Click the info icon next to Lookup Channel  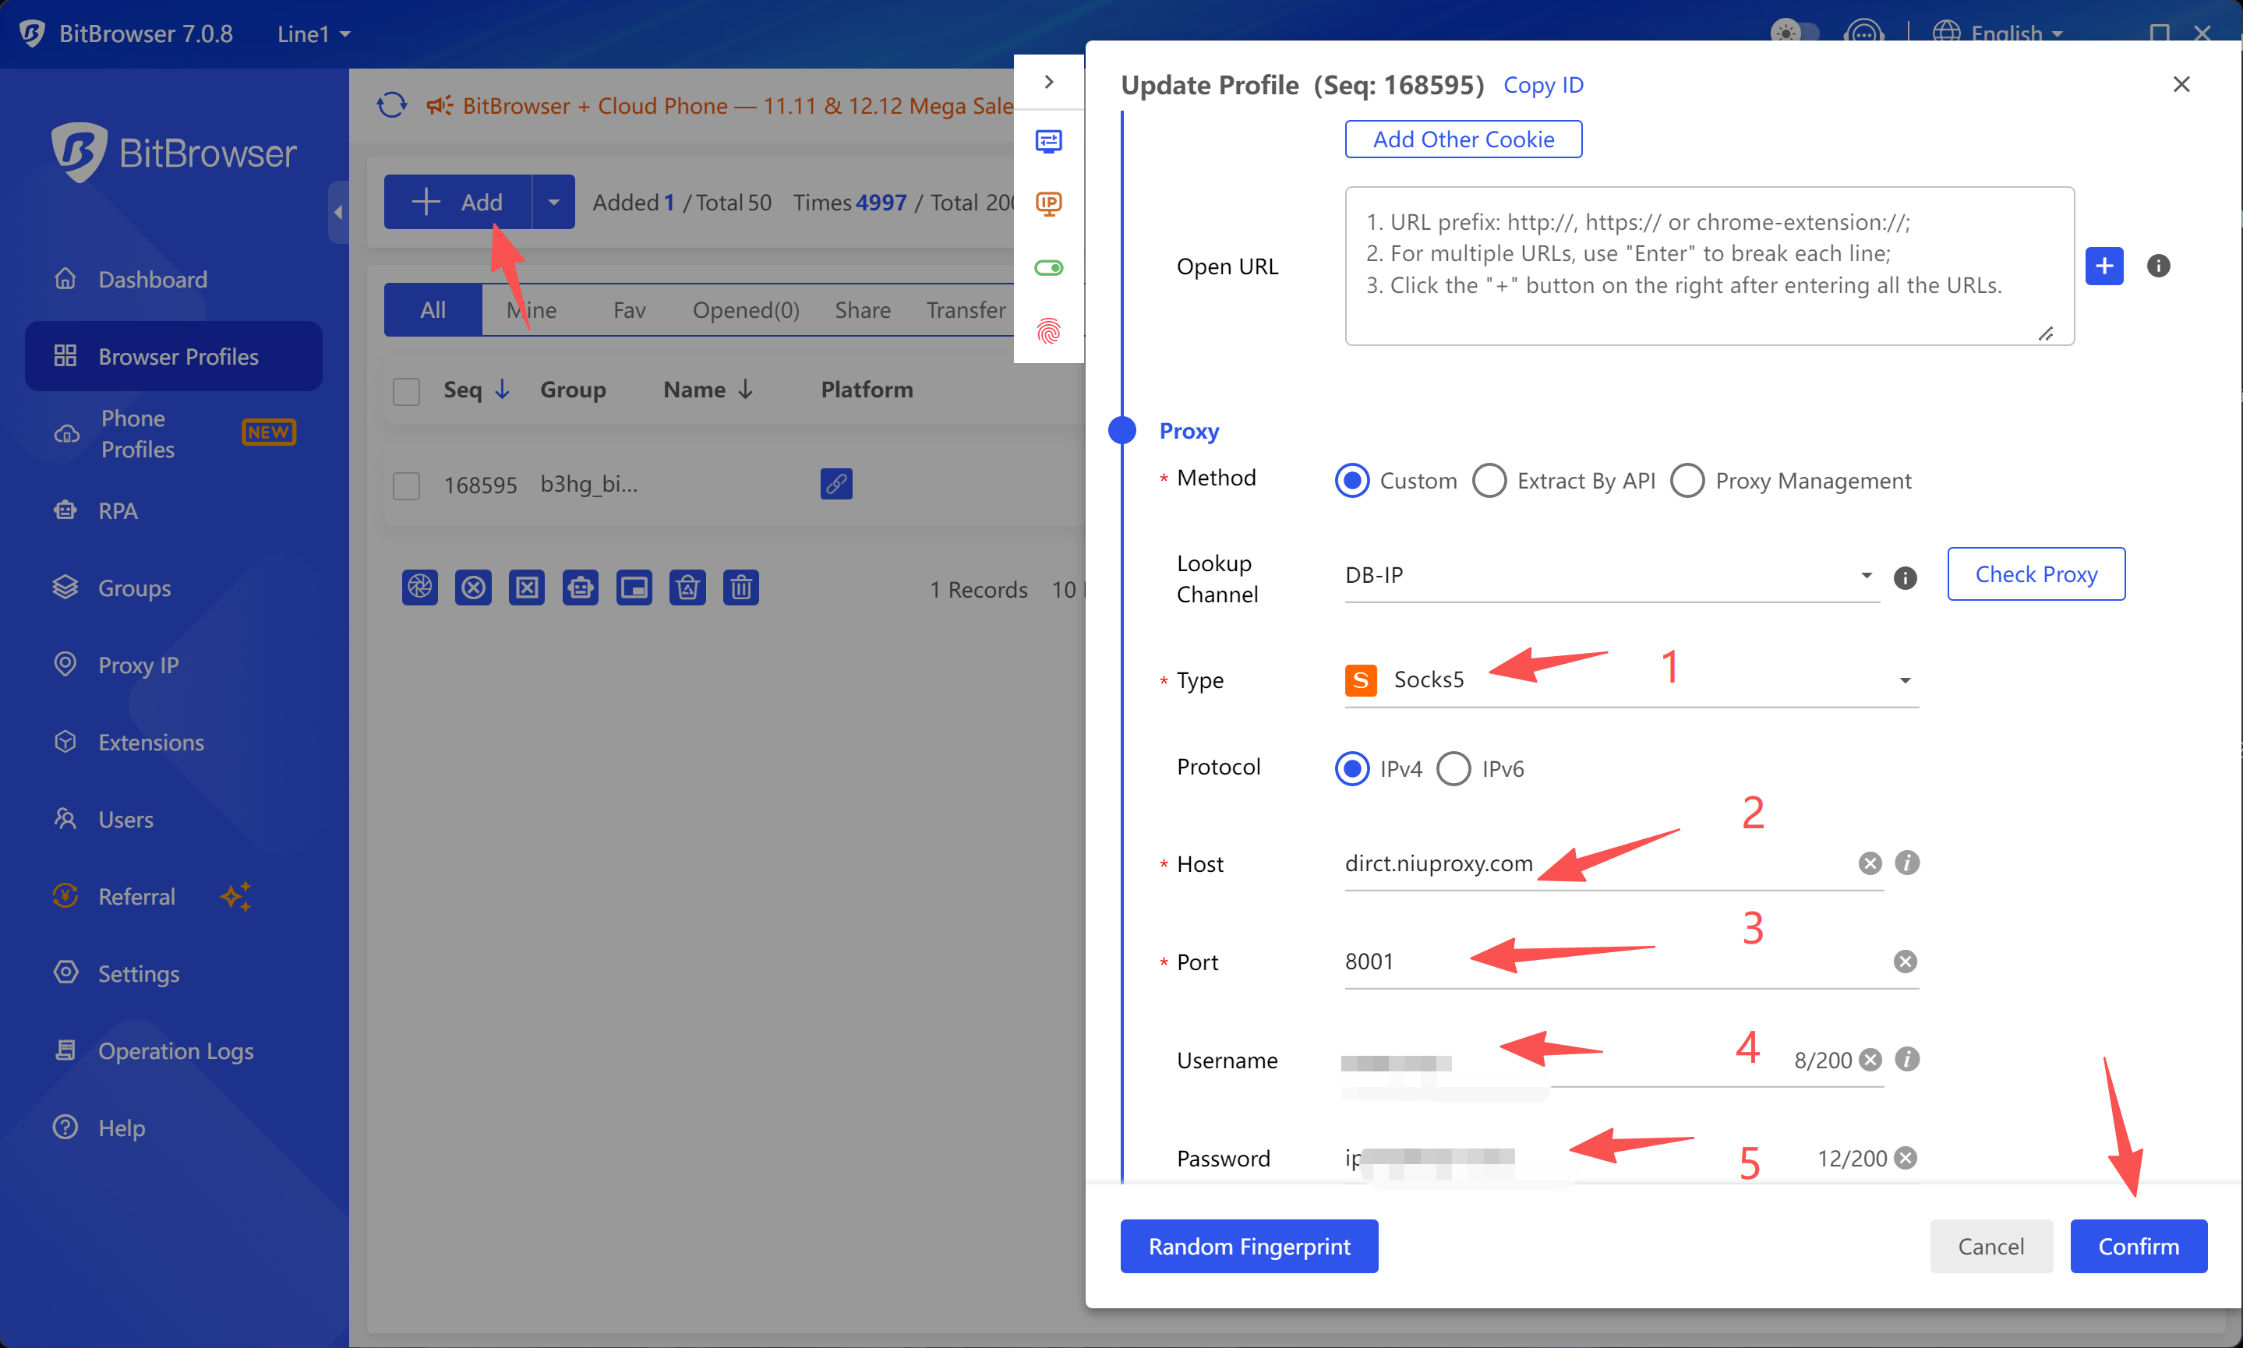1905,577
